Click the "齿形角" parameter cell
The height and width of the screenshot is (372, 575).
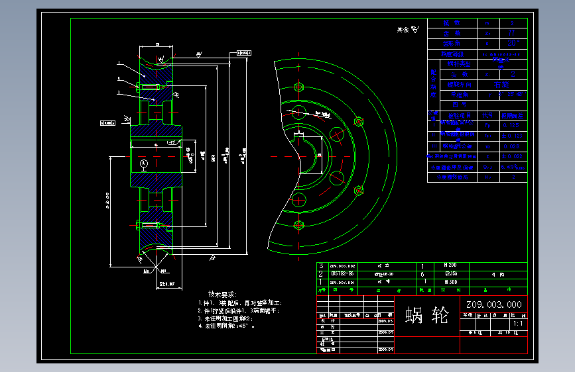(x=452, y=44)
